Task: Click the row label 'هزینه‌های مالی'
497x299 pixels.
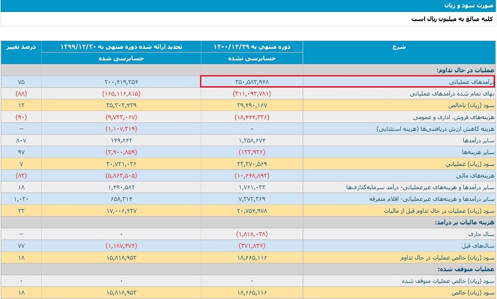Action: (475, 175)
